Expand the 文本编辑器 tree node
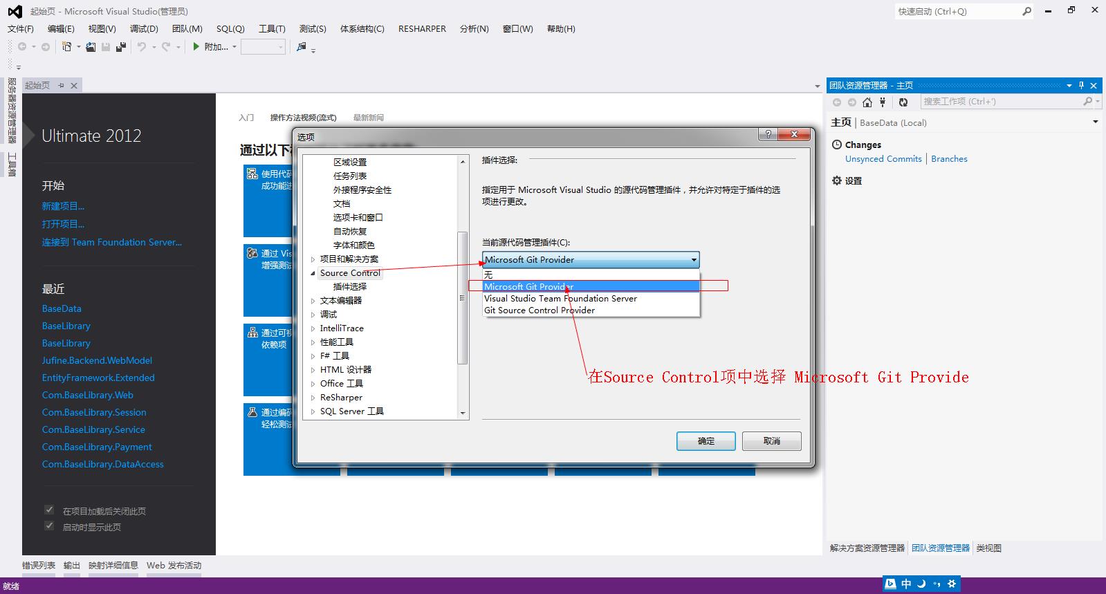1106x594 pixels. [313, 301]
